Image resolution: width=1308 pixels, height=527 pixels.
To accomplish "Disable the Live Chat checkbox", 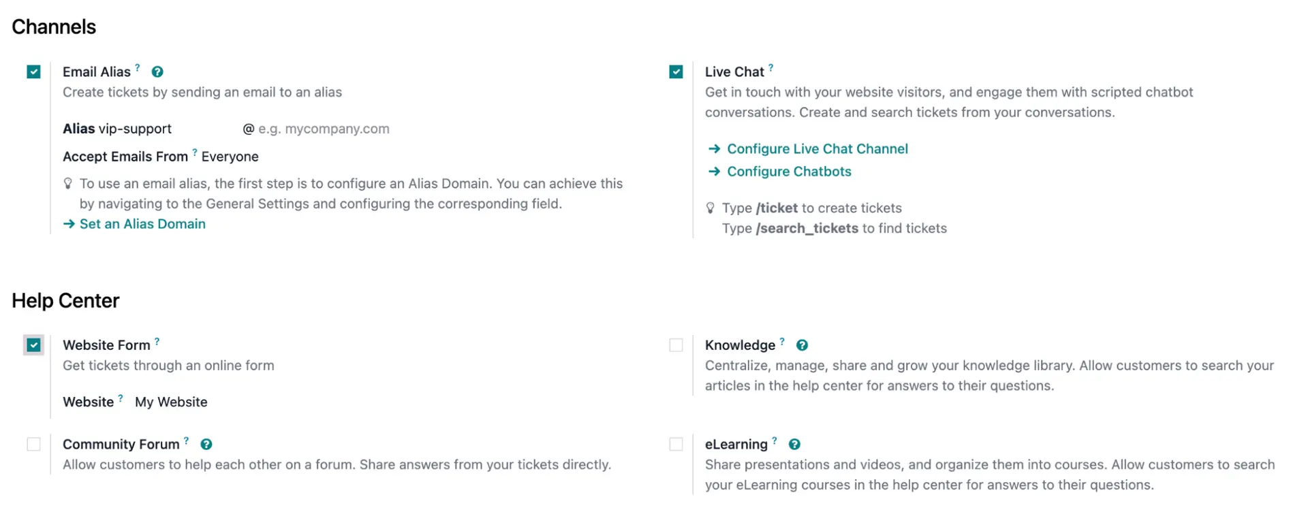I will (x=676, y=72).
